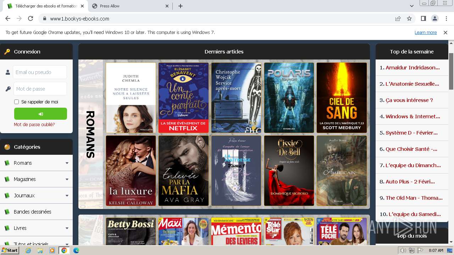Bookmark this page with the star icon

pyautogui.click(x=409, y=18)
